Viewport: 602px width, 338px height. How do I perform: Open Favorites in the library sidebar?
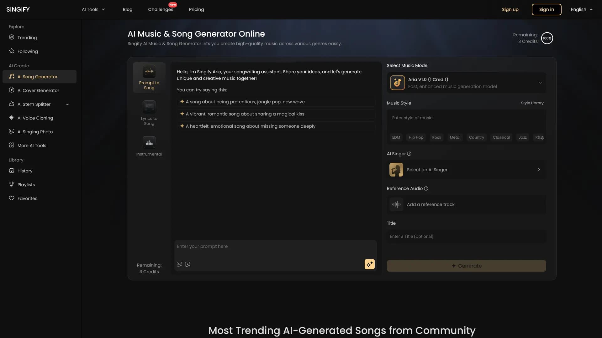coord(27,198)
